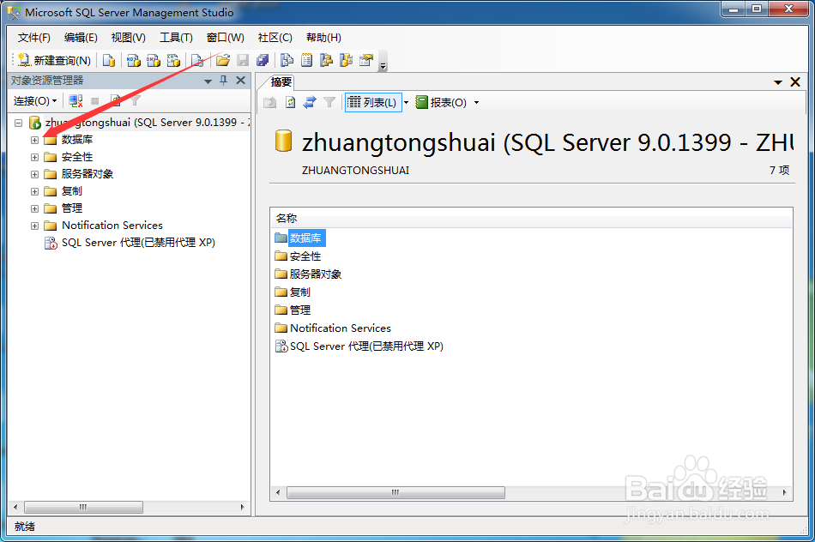Image resolution: width=815 pixels, height=542 pixels.
Task: Select 安全性 in the Object Explorer tree
Action: 77,157
